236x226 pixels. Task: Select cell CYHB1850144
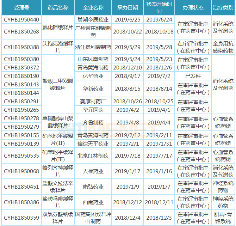click(x=21, y=93)
